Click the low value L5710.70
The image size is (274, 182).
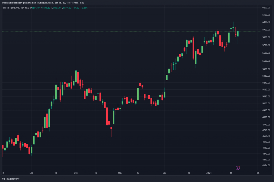56,8
